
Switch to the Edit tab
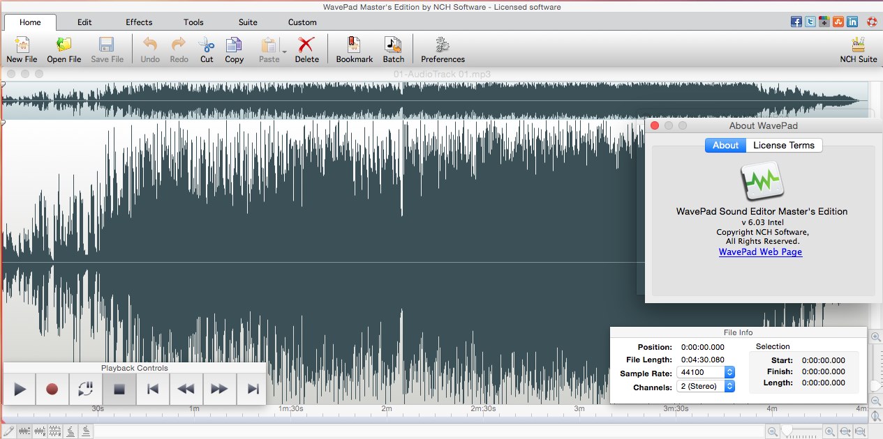[84, 22]
